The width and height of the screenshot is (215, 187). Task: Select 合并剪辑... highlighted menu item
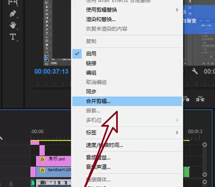click(127, 101)
